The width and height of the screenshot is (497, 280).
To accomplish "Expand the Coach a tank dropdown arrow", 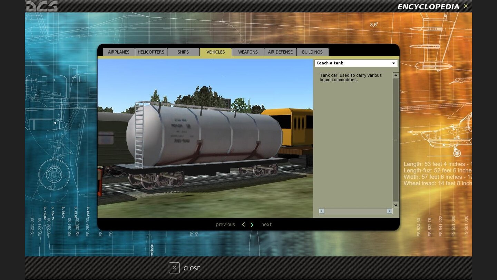I will [x=393, y=63].
